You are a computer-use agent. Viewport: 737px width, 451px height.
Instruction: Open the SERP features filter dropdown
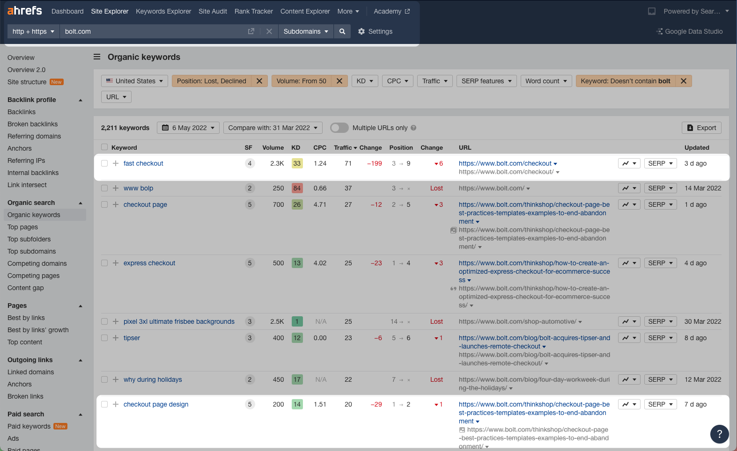(x=486, y=81)
